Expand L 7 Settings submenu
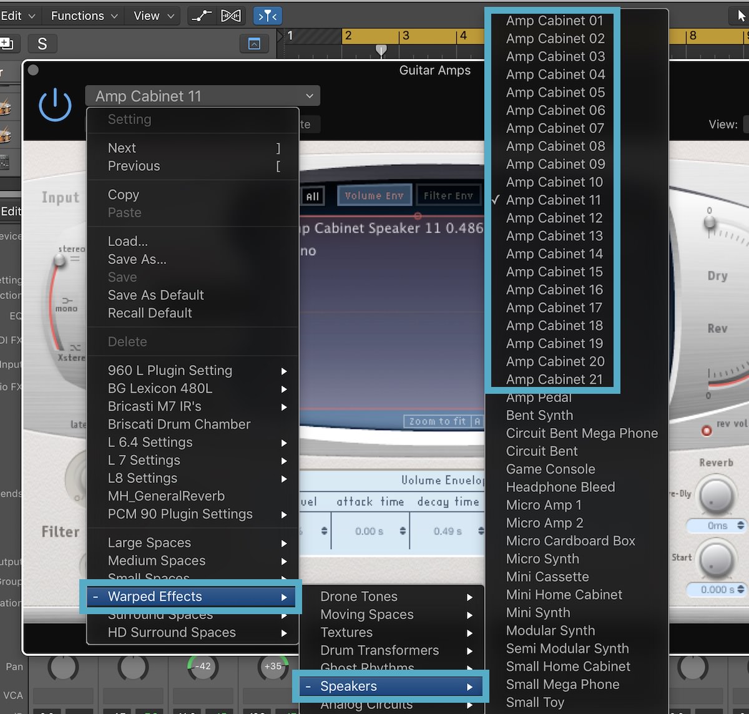The height and width of the screenshot is (714, 749). click(193, 461)
